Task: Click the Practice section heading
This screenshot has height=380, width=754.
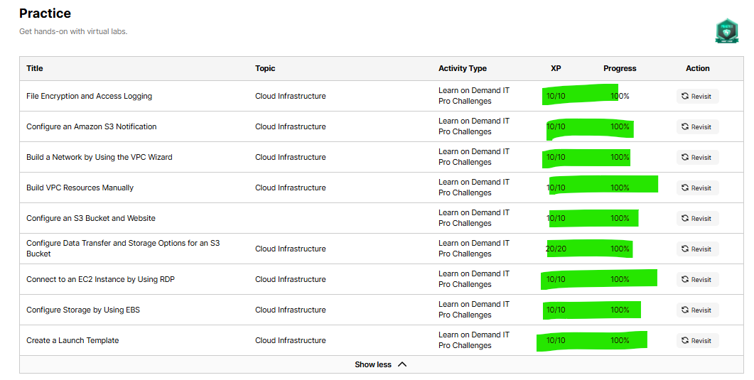Action: tap(45, 13)
